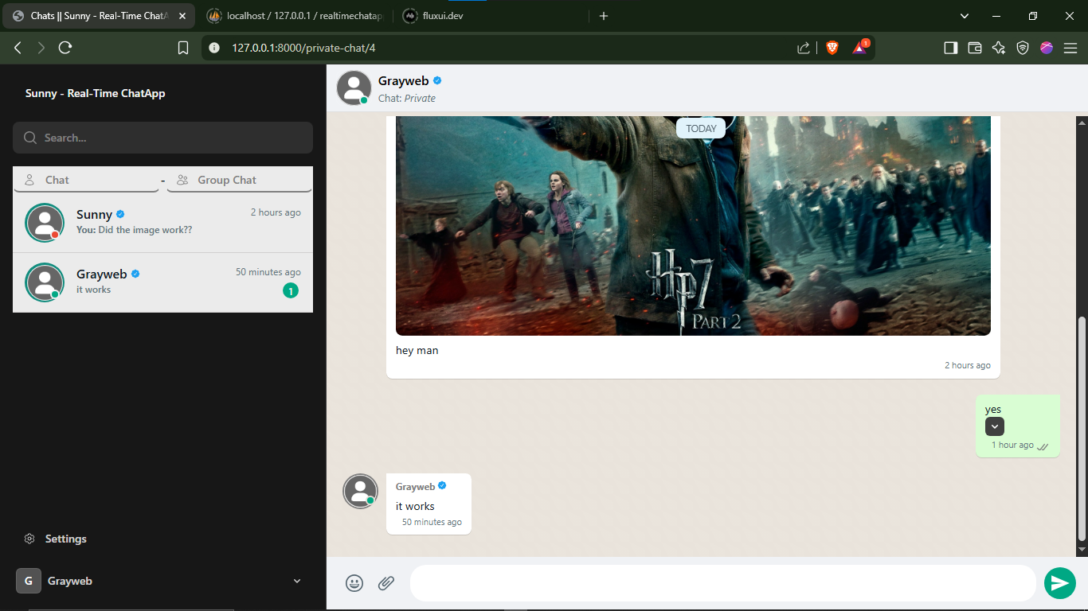Click 'You: Did the image work??' preview
This screenshot has height=611, width=1088.
[x=135, y=230]
